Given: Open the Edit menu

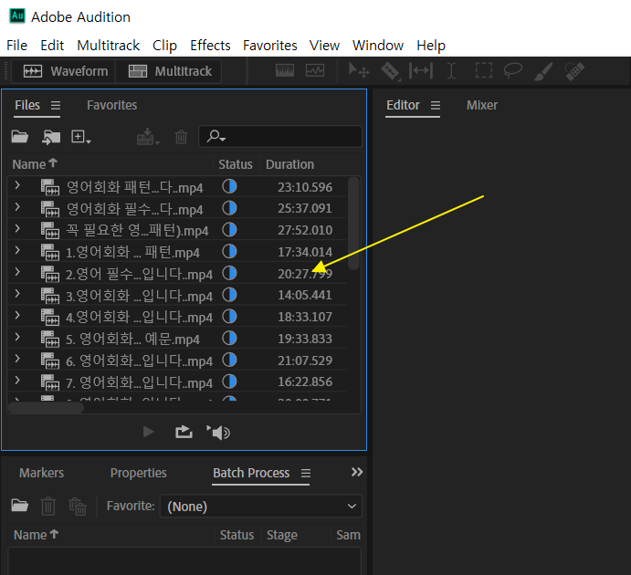Looking at the screenshot, I should [x=52, y=46].
